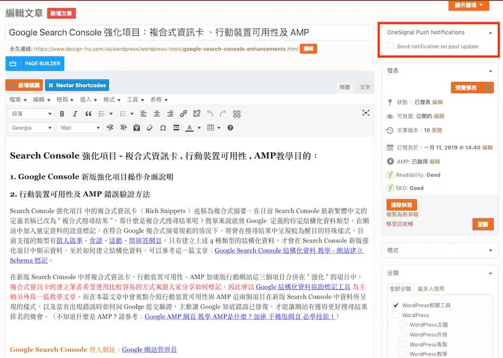Launch the PAGE BUILDER button

point(35,64)
